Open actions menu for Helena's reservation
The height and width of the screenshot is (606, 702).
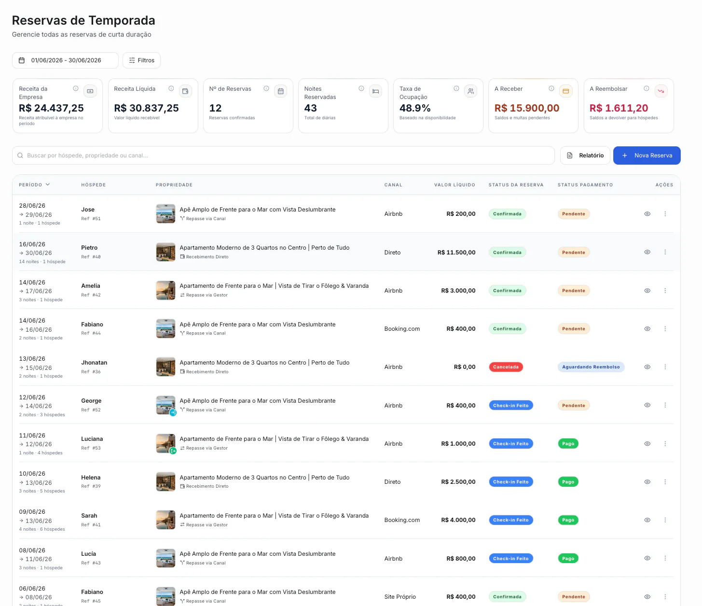point(665,482)
